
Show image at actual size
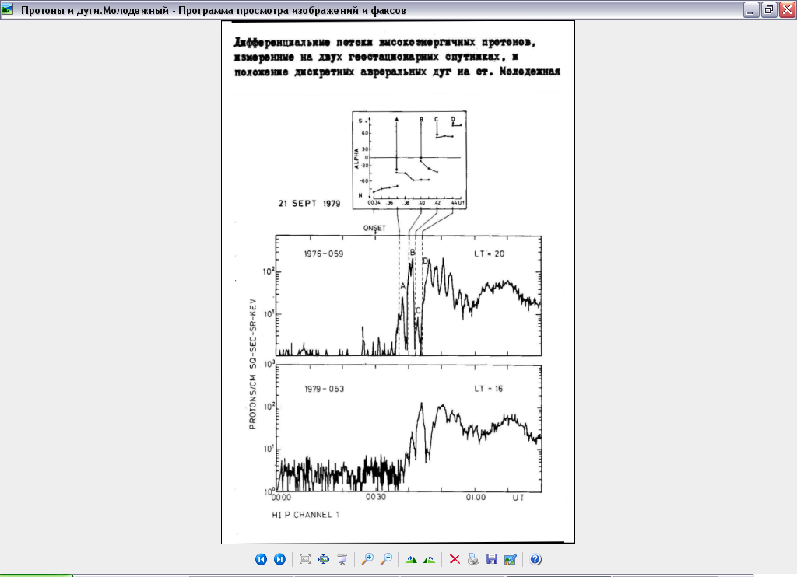[x=324, y=559]
